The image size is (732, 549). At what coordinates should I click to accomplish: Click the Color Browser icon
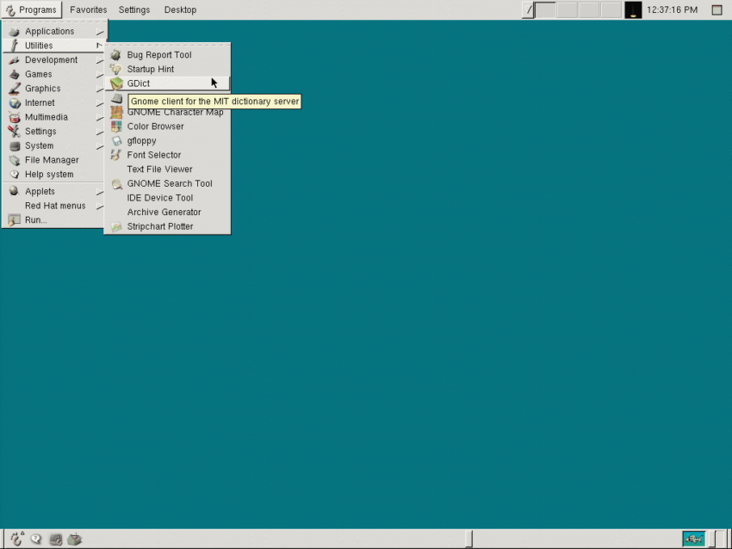tap(116, 126)
